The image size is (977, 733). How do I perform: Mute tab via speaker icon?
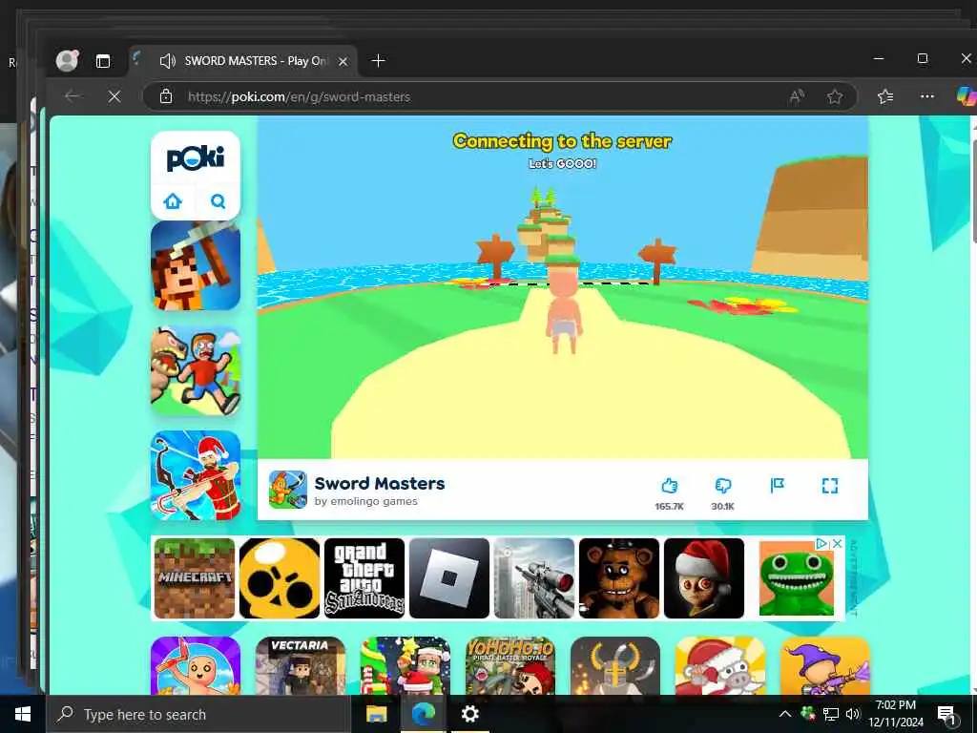point(167,61)
